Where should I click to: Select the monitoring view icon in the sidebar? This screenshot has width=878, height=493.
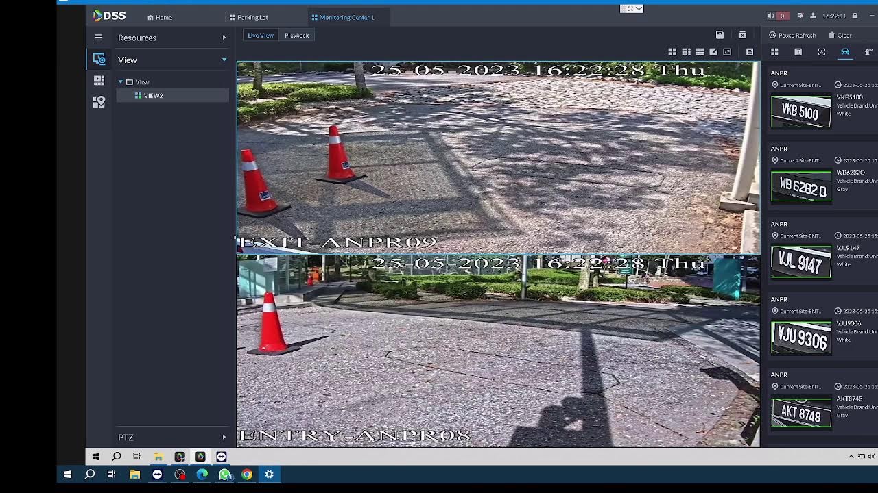[99, 60]
